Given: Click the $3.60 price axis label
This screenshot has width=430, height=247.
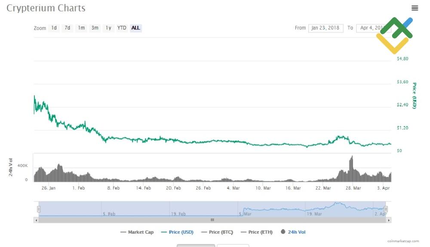Looking at the screenshot, I should 402,82.
